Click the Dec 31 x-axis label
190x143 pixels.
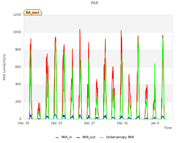click(x=123, y=123)
